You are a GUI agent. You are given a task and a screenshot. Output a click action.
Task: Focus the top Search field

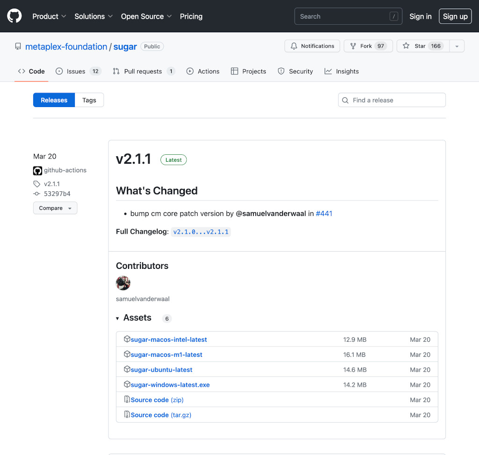[x=348, y=16]
